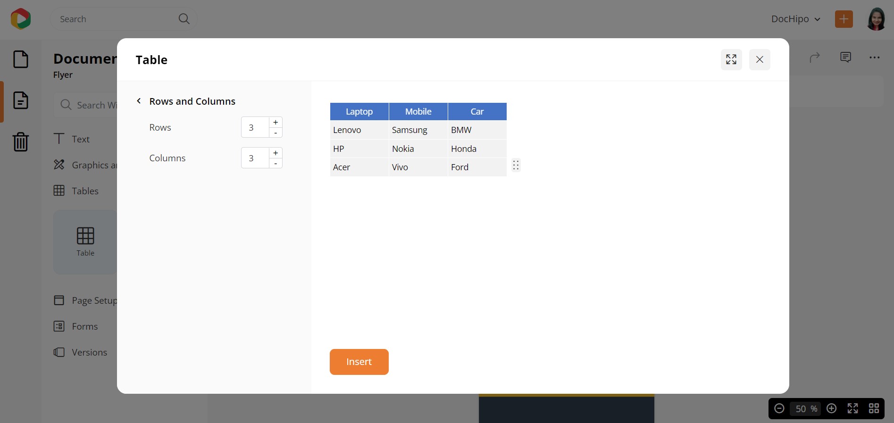Open the user profile avatar
The height and width of the screenshot is (423, 894).
click(876, 19)
